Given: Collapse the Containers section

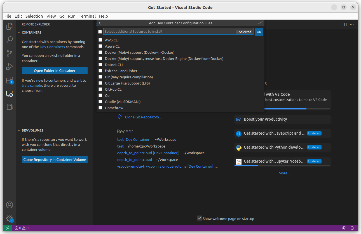Looking at the screenshot, I should coord(19,32).
